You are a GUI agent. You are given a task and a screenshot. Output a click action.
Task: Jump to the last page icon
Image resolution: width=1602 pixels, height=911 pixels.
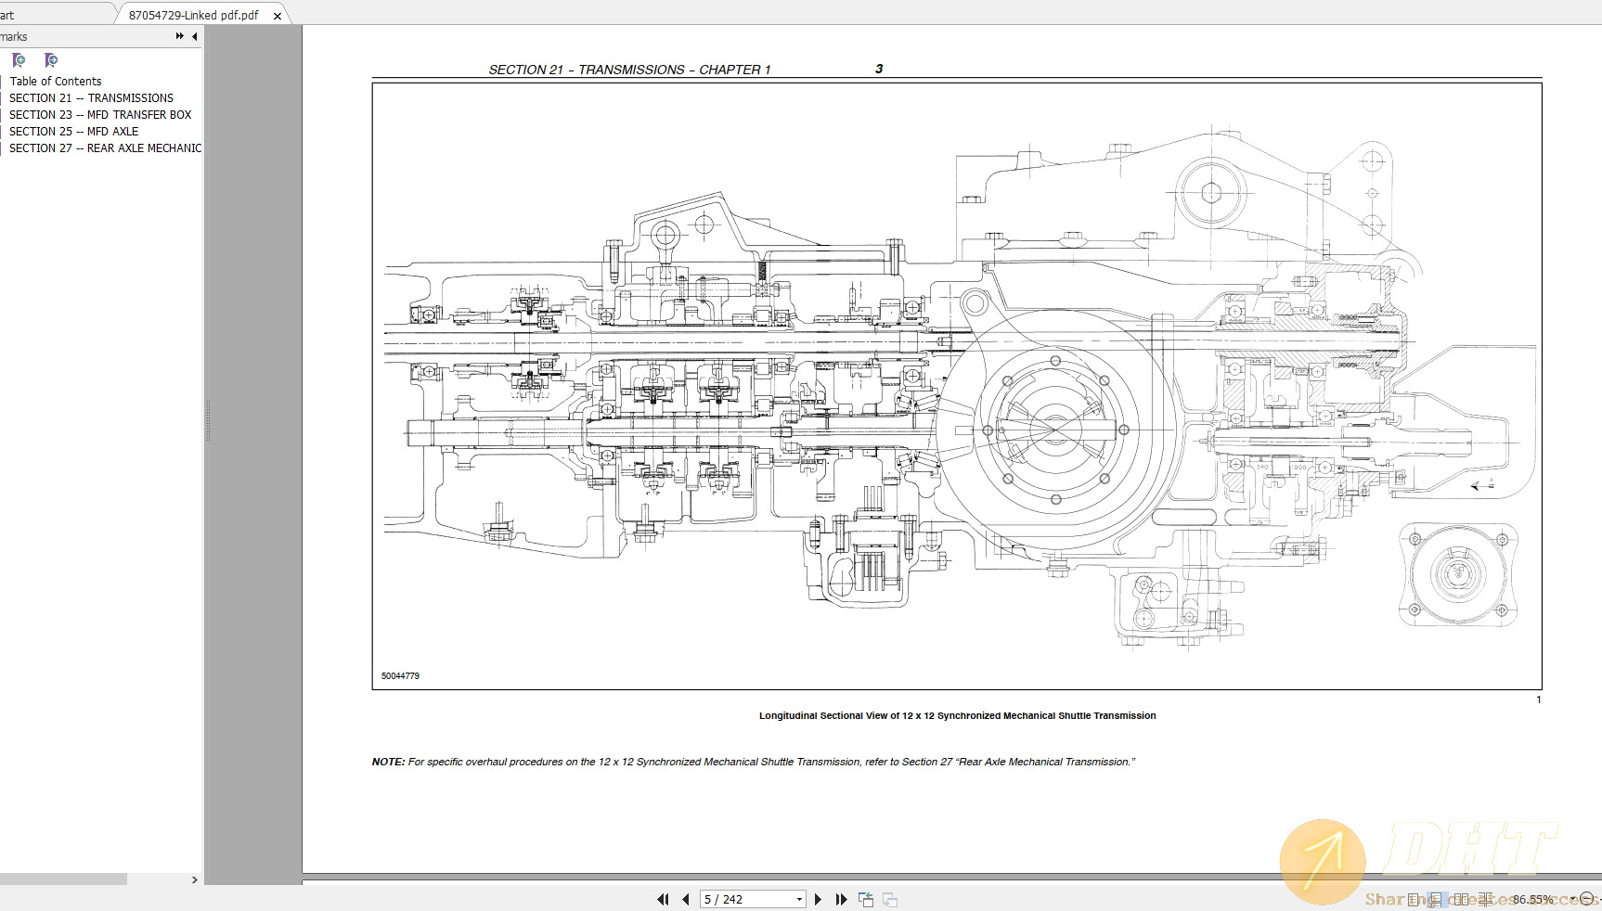[x=842, y=899]
